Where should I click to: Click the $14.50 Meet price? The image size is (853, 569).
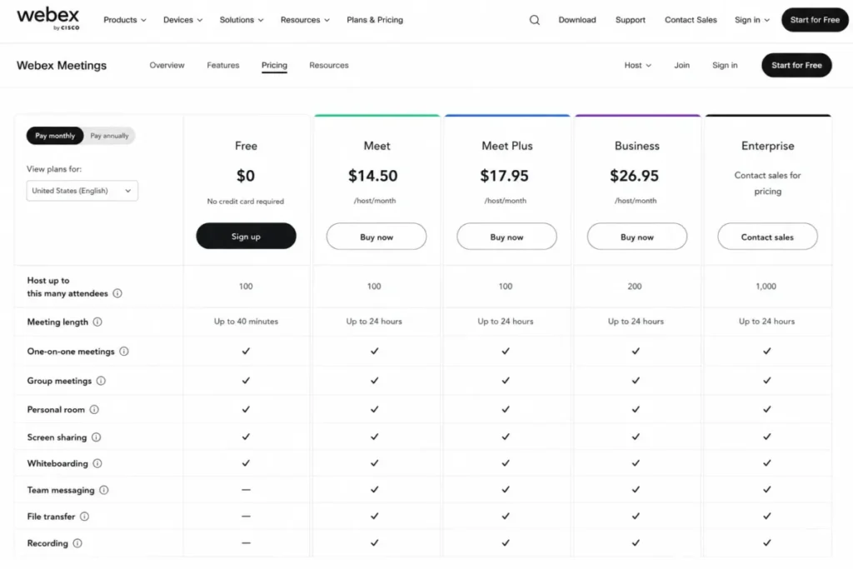pyautogui.click(x=373, y=176)
